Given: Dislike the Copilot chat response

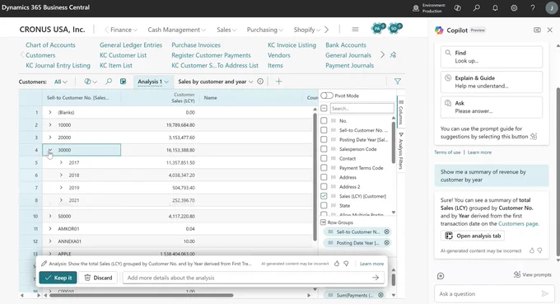Looking at the screenshot, I should pos(540,250).
